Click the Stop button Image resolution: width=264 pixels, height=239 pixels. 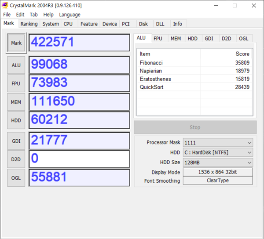pos(195,127)
